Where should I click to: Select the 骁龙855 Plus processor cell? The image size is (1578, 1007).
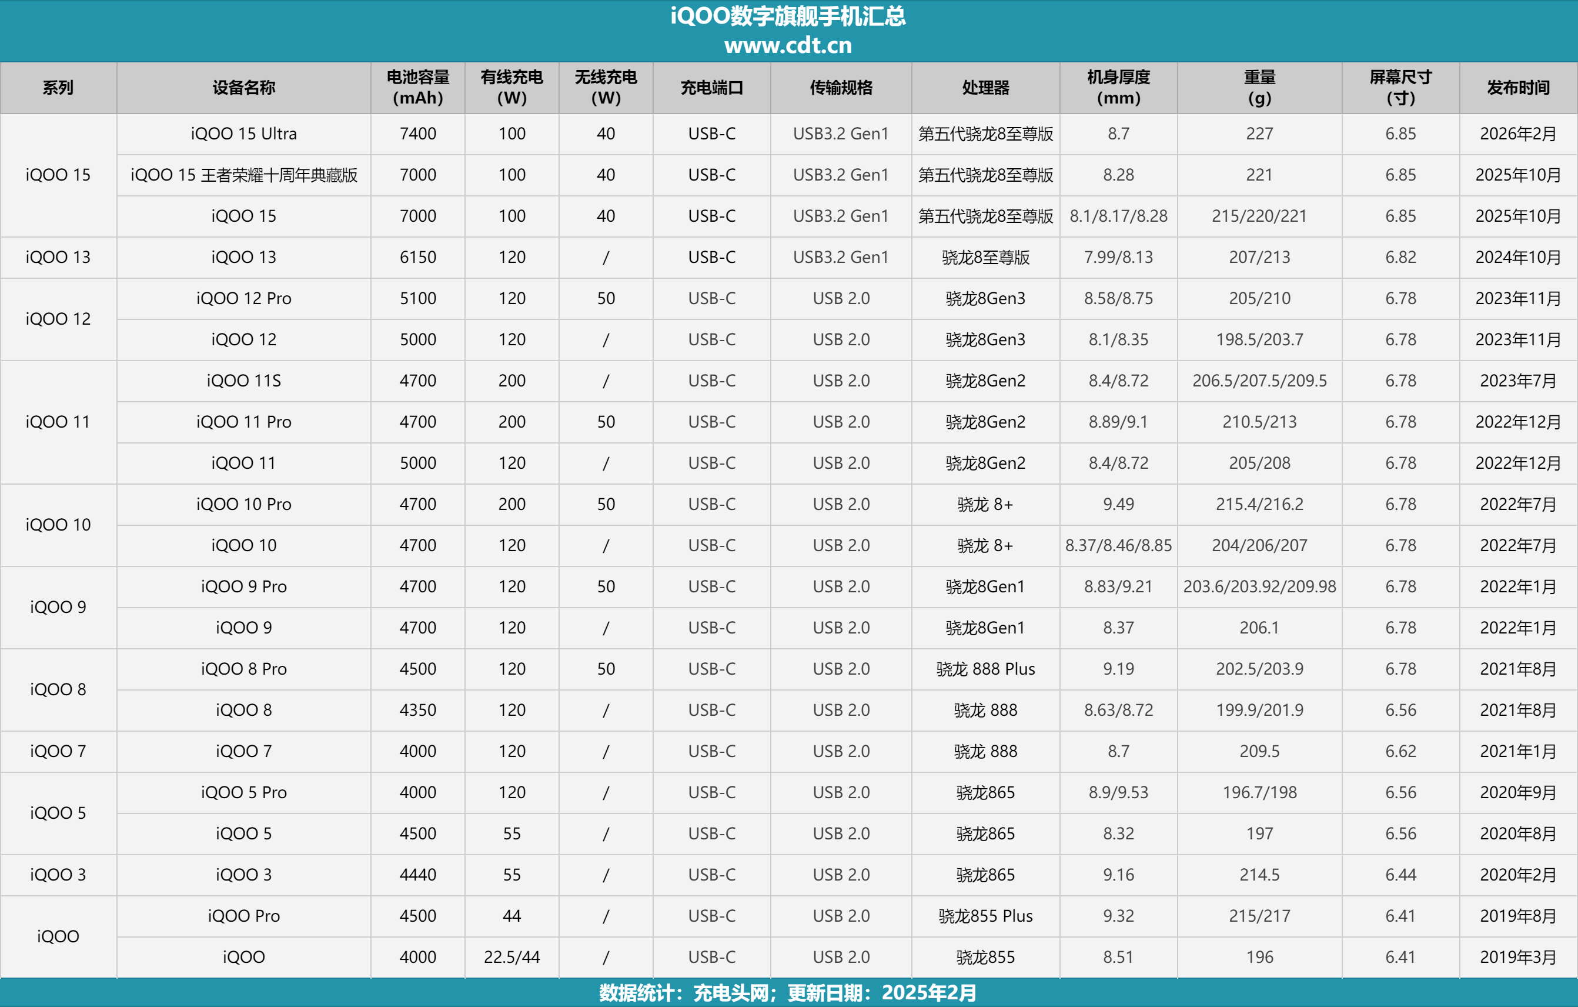click(985, 916)
